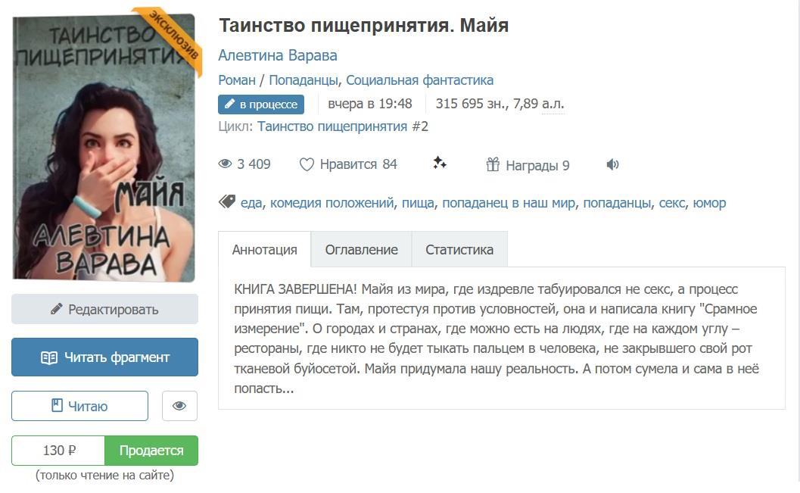Viewport: 800px width, 493px height.
Task: Click the green Продается button
Action: 151,450
